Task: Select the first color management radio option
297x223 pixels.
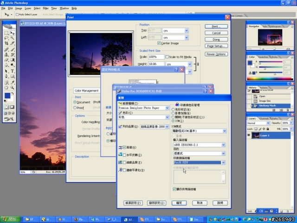Action: click(x=173, y=110)
